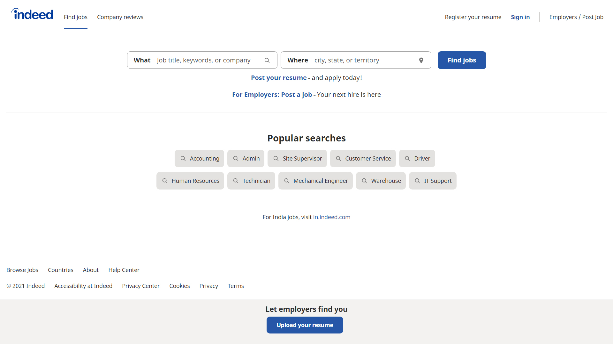
Task: Open the Company reviews tab
Action: (x=120, y=17)
